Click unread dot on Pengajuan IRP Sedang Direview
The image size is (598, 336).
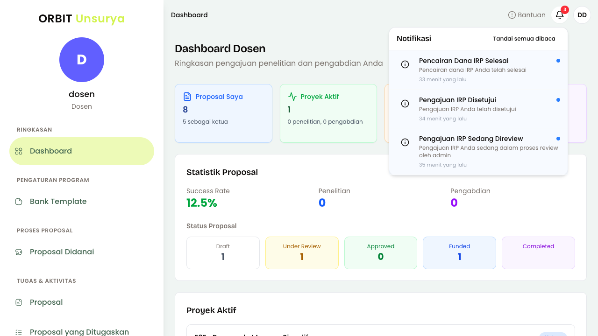[558, 139]
